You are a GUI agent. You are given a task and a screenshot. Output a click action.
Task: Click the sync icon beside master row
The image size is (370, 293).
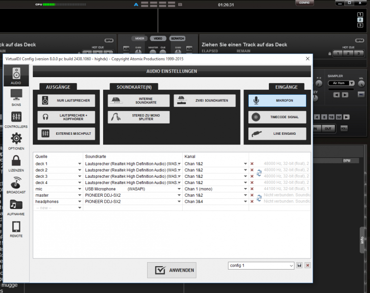click(259, 198)
